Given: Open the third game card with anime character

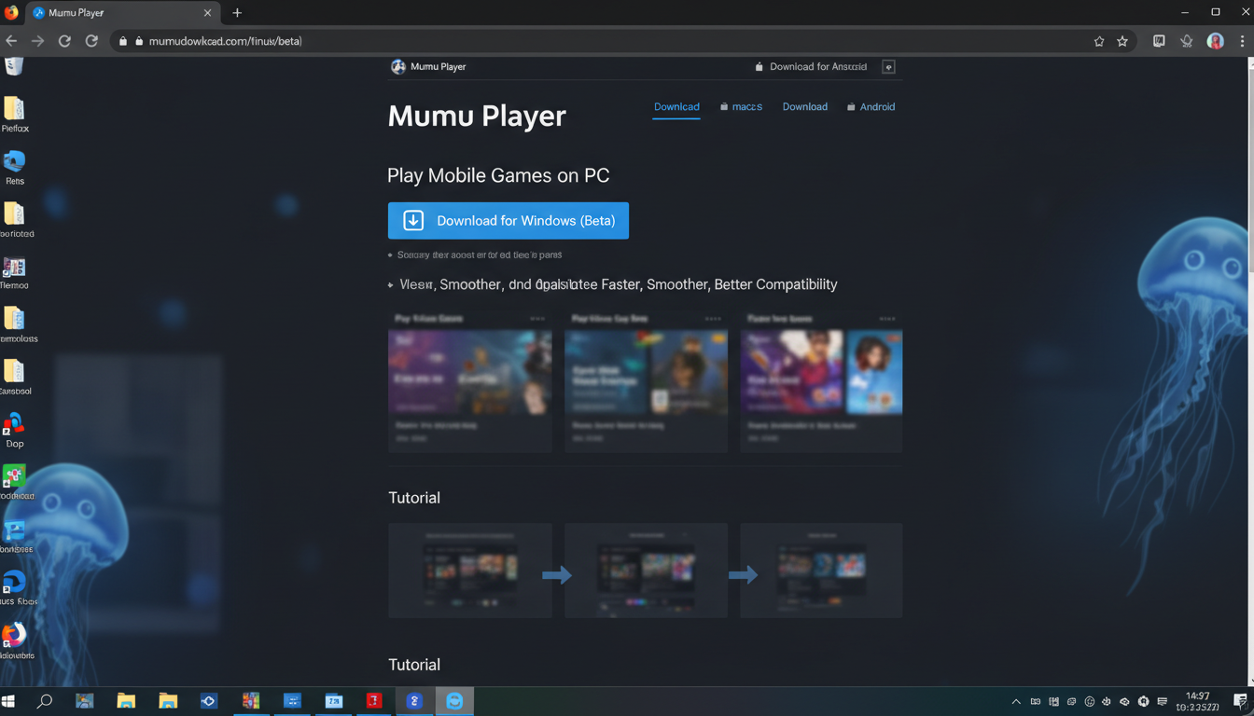Looking at the screenshot, I should (x=821, y=372).
